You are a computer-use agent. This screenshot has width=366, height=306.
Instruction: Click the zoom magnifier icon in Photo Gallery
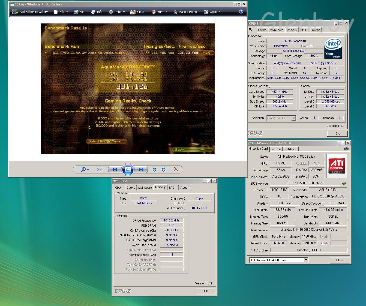83,169
